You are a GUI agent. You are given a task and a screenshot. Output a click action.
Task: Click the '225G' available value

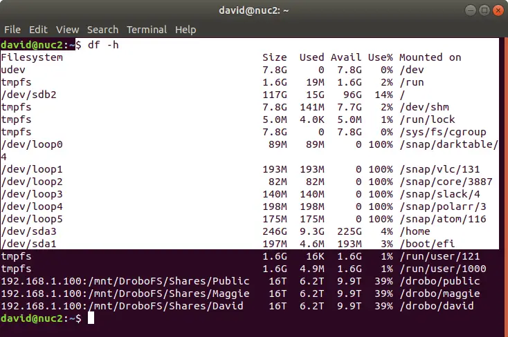350,231
